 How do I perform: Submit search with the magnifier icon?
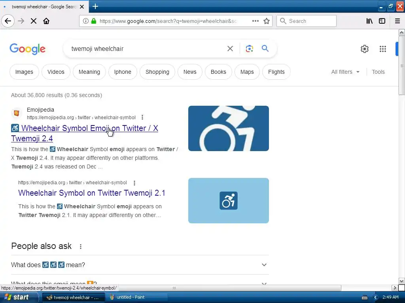[265, 49]
